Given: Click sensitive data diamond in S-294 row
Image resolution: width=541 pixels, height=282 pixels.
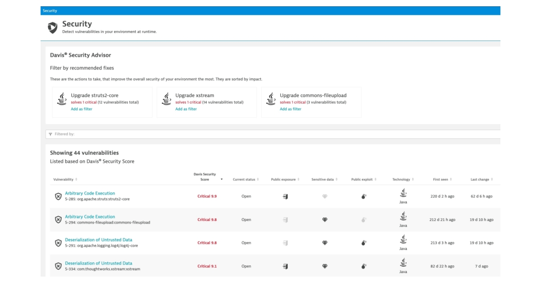Looking at the screenshot, I should (x=325, y=220).
